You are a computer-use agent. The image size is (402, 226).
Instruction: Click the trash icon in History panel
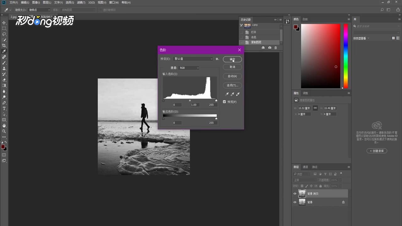[276, 48]
